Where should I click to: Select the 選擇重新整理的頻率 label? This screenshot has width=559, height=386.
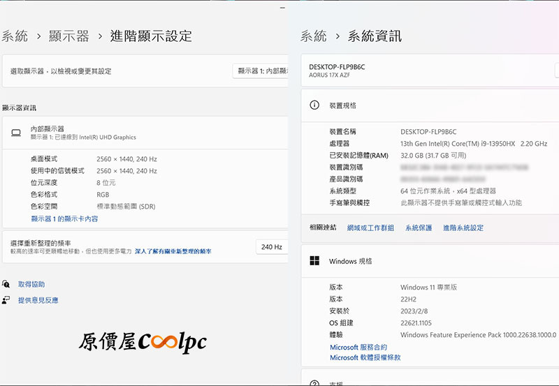[41, 243]
